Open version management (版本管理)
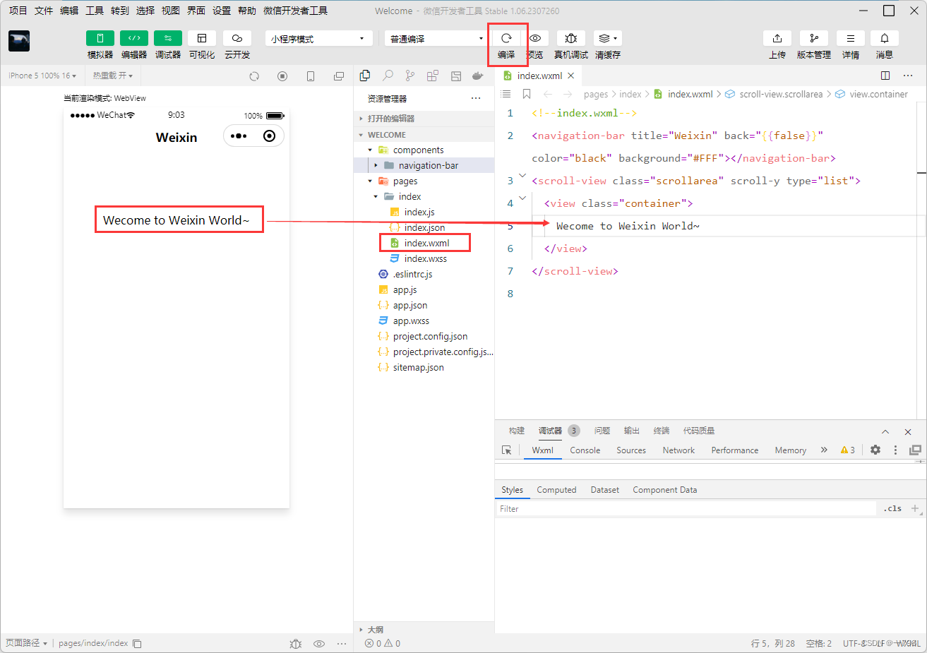The width and height of the screenshot is (927, 653). click(814, 38)
